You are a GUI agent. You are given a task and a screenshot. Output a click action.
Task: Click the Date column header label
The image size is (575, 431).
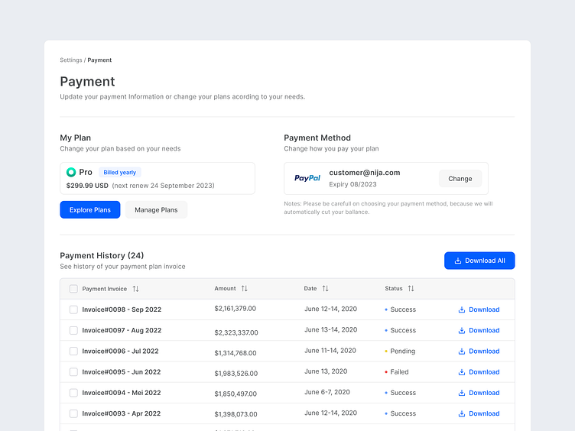(x=310, y=288)
